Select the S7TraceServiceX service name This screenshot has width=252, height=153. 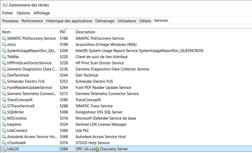[21, 106]
